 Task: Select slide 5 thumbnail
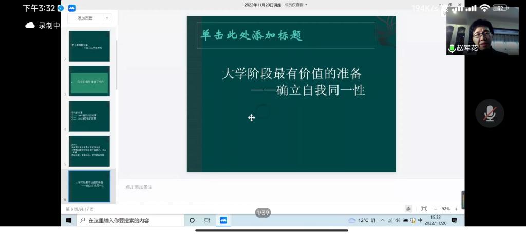89,151
